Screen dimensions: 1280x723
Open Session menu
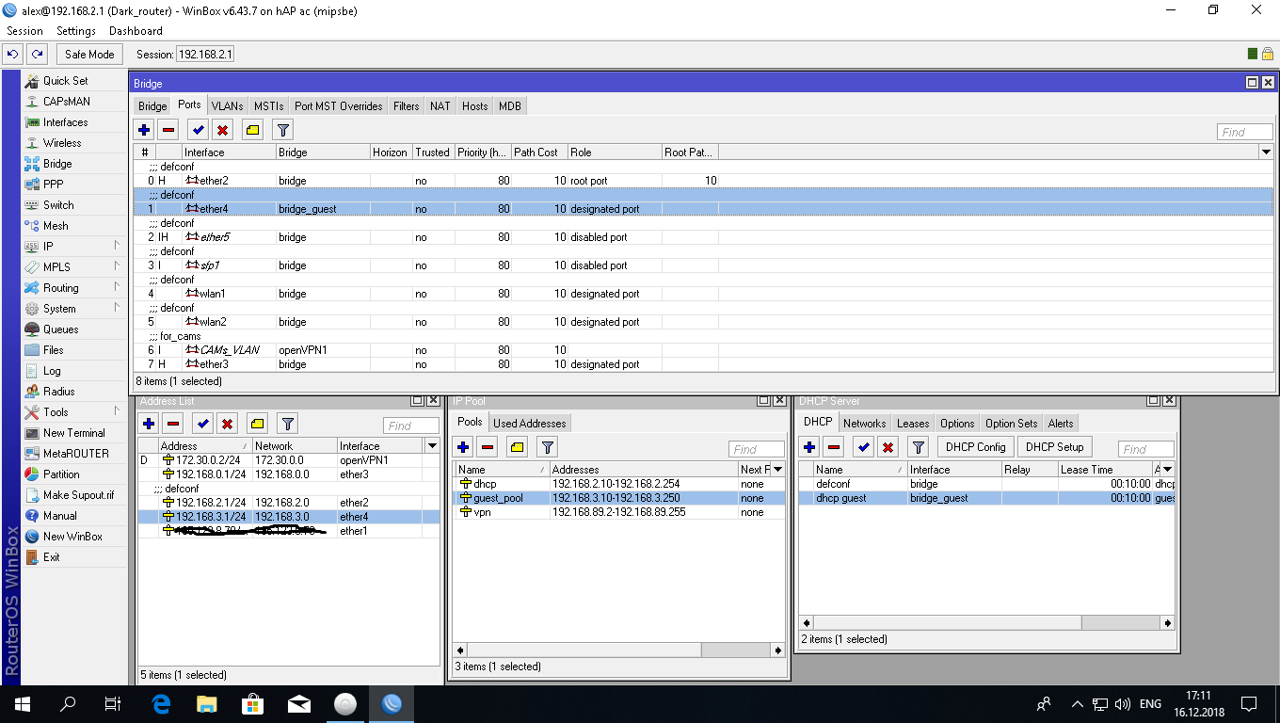(25, 31)
